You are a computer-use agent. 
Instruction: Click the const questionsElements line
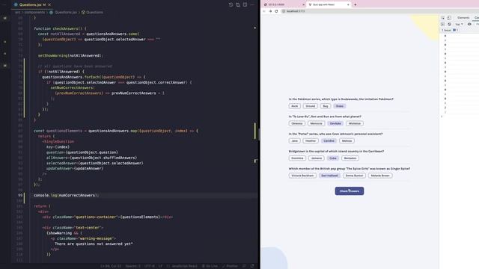(x=116, y=131)
